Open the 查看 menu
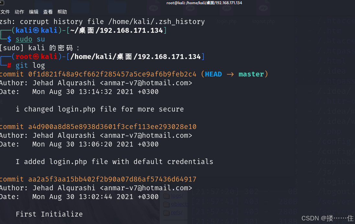This screenshot has width=355, height=224. [48, 12]
